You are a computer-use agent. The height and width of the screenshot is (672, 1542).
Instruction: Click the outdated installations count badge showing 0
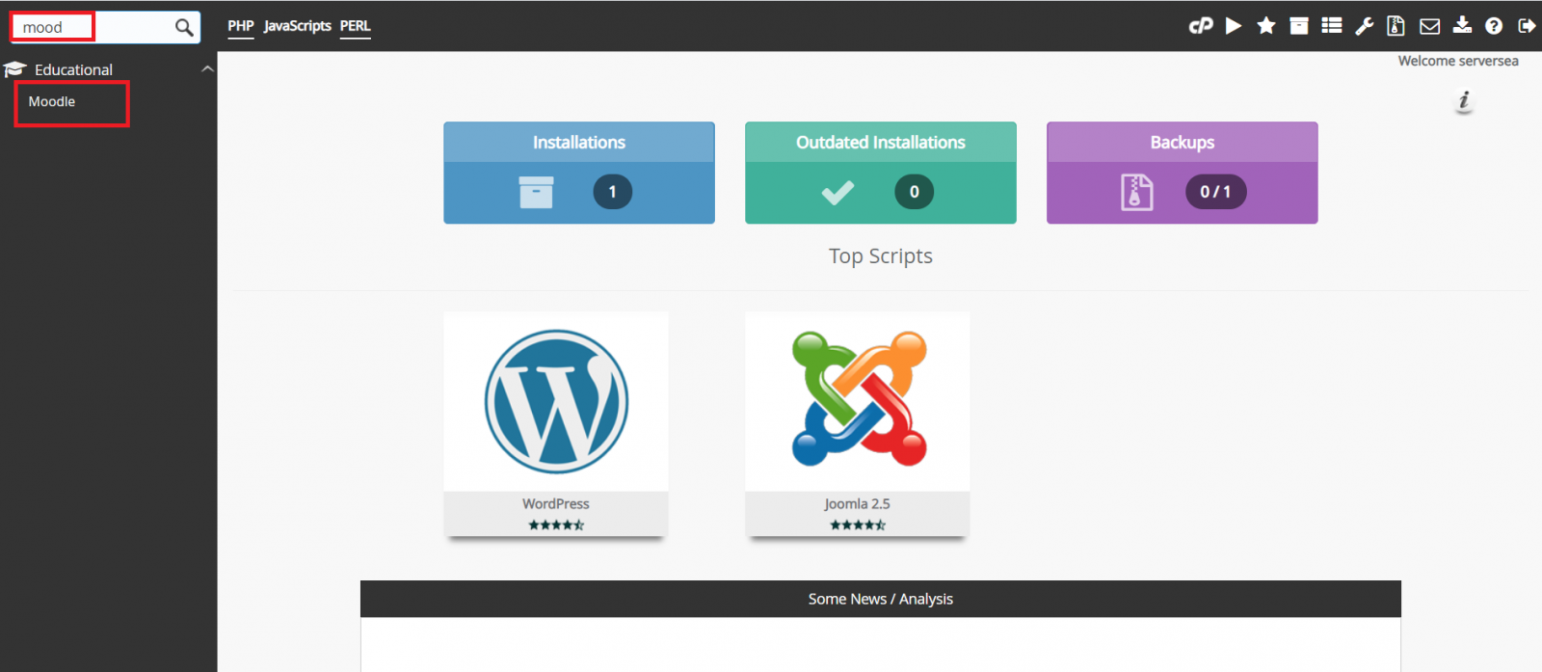pos(915,192)
